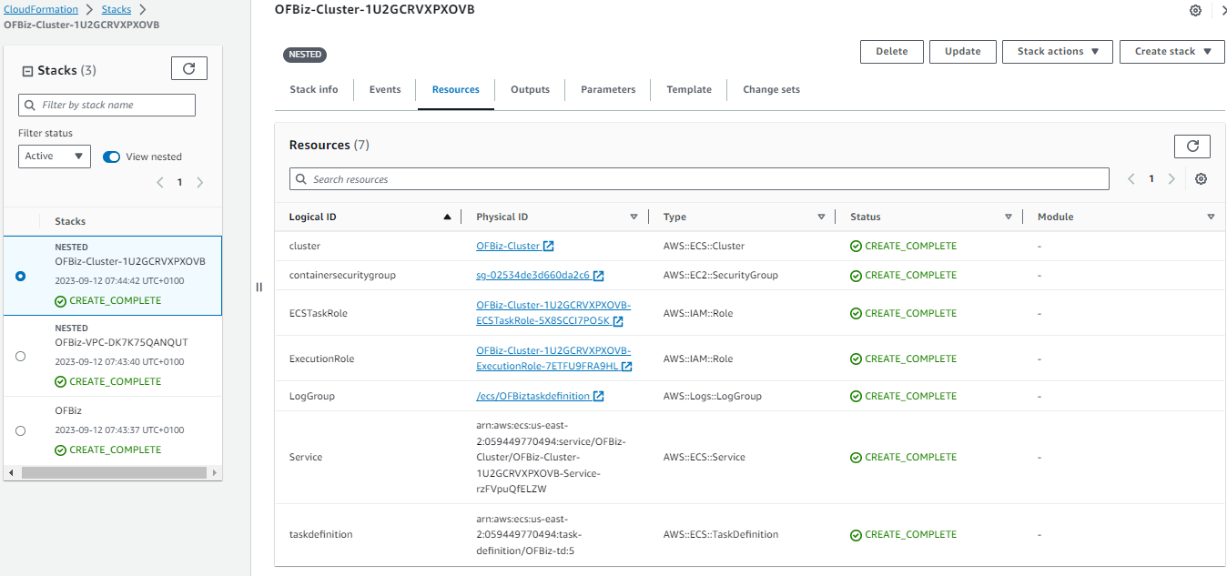Screen dimensions: 1227x576
Task: Toggle the View nested switch
Action: (x=112, y=157)
